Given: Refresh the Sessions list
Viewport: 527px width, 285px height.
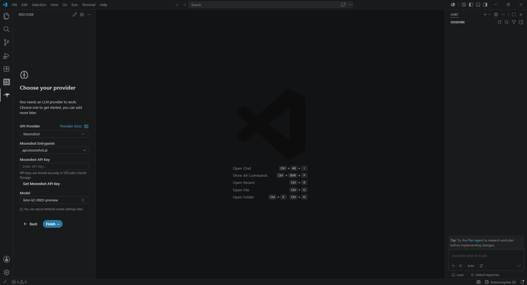Looking at the screenshot, I should tap(500, 22).
